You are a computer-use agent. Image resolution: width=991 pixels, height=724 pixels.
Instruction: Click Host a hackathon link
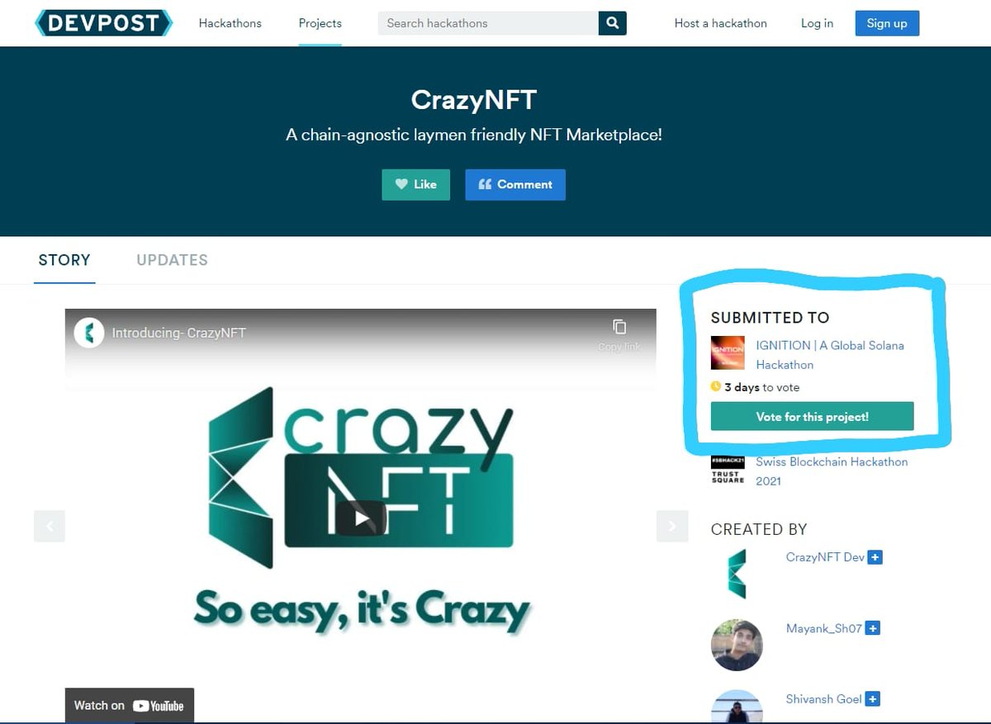coord(720,23)
